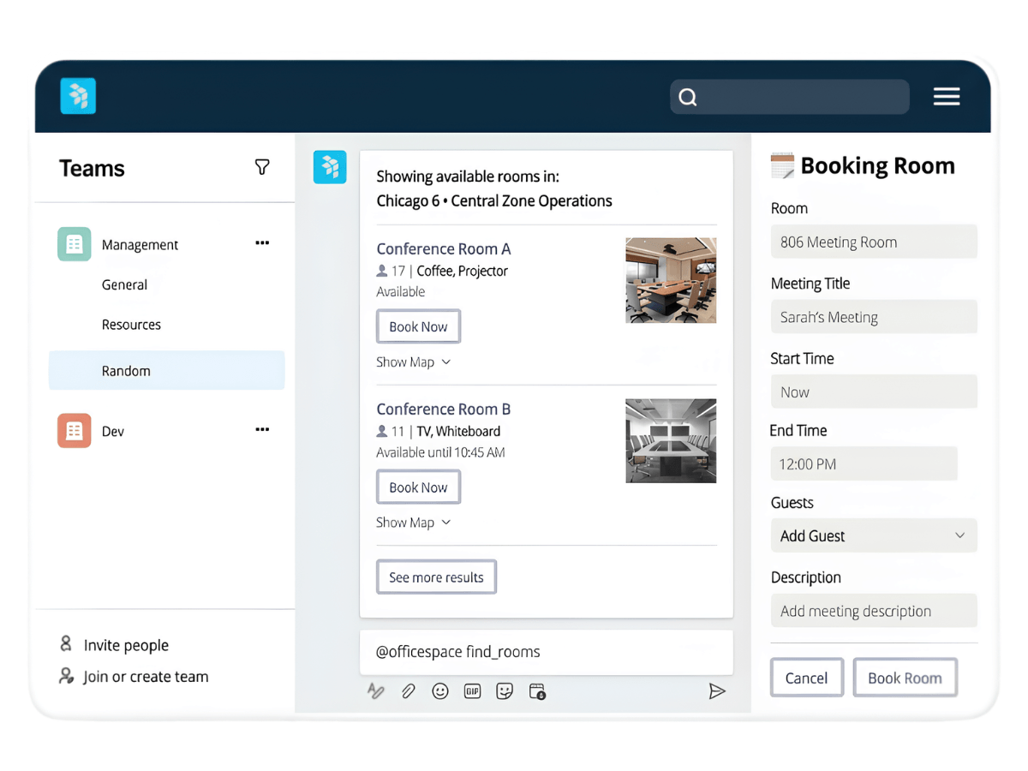Click the text formatting icon
Screen dimensions: 1028x771
coord(375,690)
